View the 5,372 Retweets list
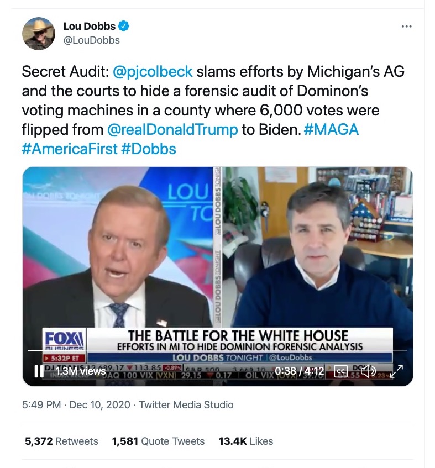Screen dimensions: 435x468 [59, 441]
